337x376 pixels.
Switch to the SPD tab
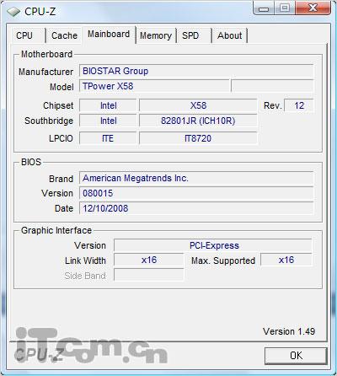[x=194, y=35]
